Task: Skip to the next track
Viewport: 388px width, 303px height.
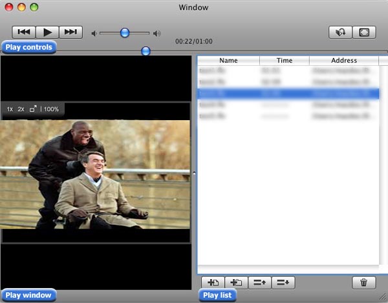Action: [70, 32]
